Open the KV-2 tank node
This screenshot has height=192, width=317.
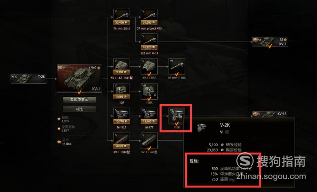click(x=270, y=42)
